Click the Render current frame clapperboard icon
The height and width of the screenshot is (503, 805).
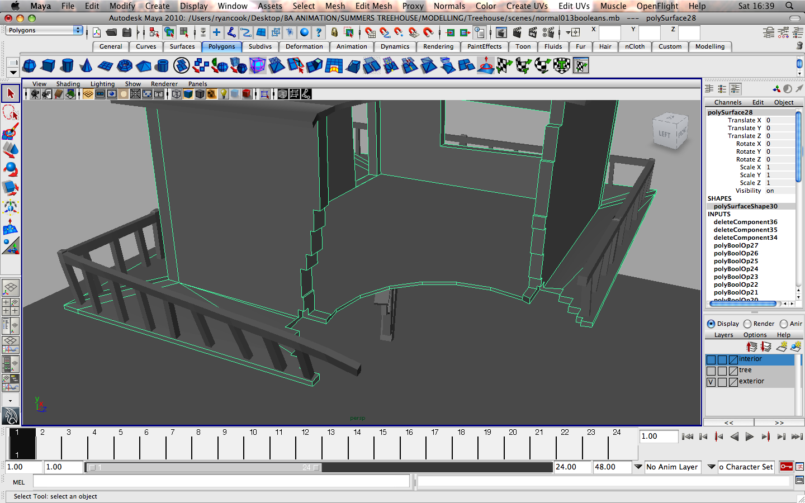[518, 32]
